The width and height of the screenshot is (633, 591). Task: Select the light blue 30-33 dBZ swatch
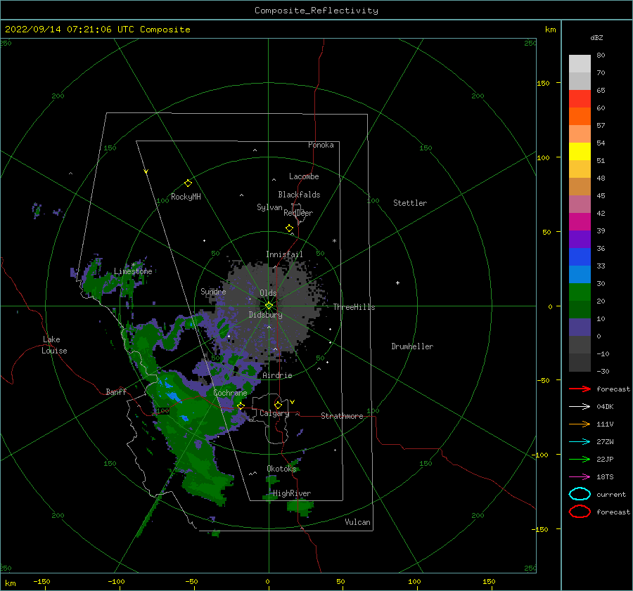(580, 274)
